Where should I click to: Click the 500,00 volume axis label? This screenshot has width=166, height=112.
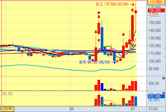tap(154, 83)
